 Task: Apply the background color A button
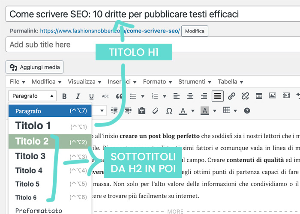pos(205,110)
